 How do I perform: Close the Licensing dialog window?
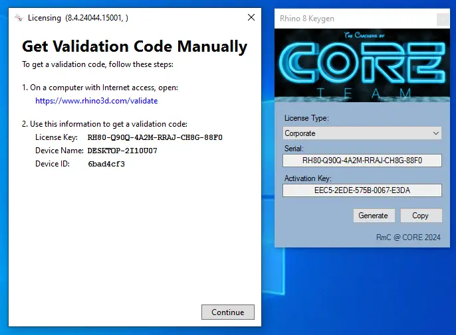pyautogui.click(x=251, y=17)
